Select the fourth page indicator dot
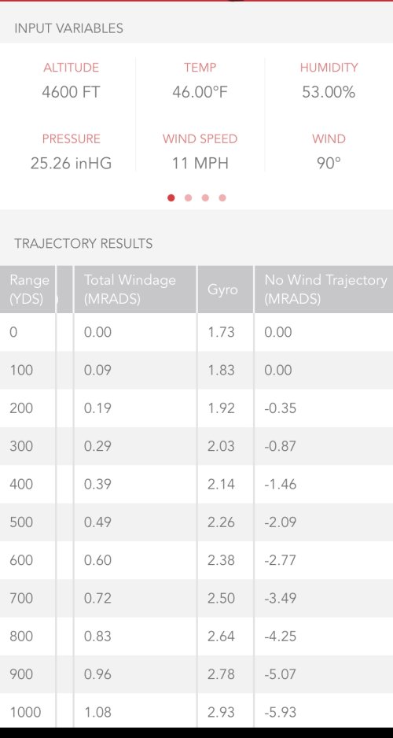Viewport: 393px width, 738px height. (x=222, y=197)
